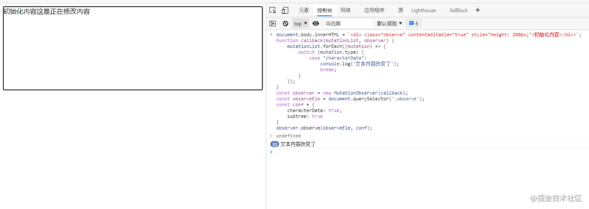Click the switch (mutation.type) line
This screenshot has height=209, width=589.
(331, 52)
